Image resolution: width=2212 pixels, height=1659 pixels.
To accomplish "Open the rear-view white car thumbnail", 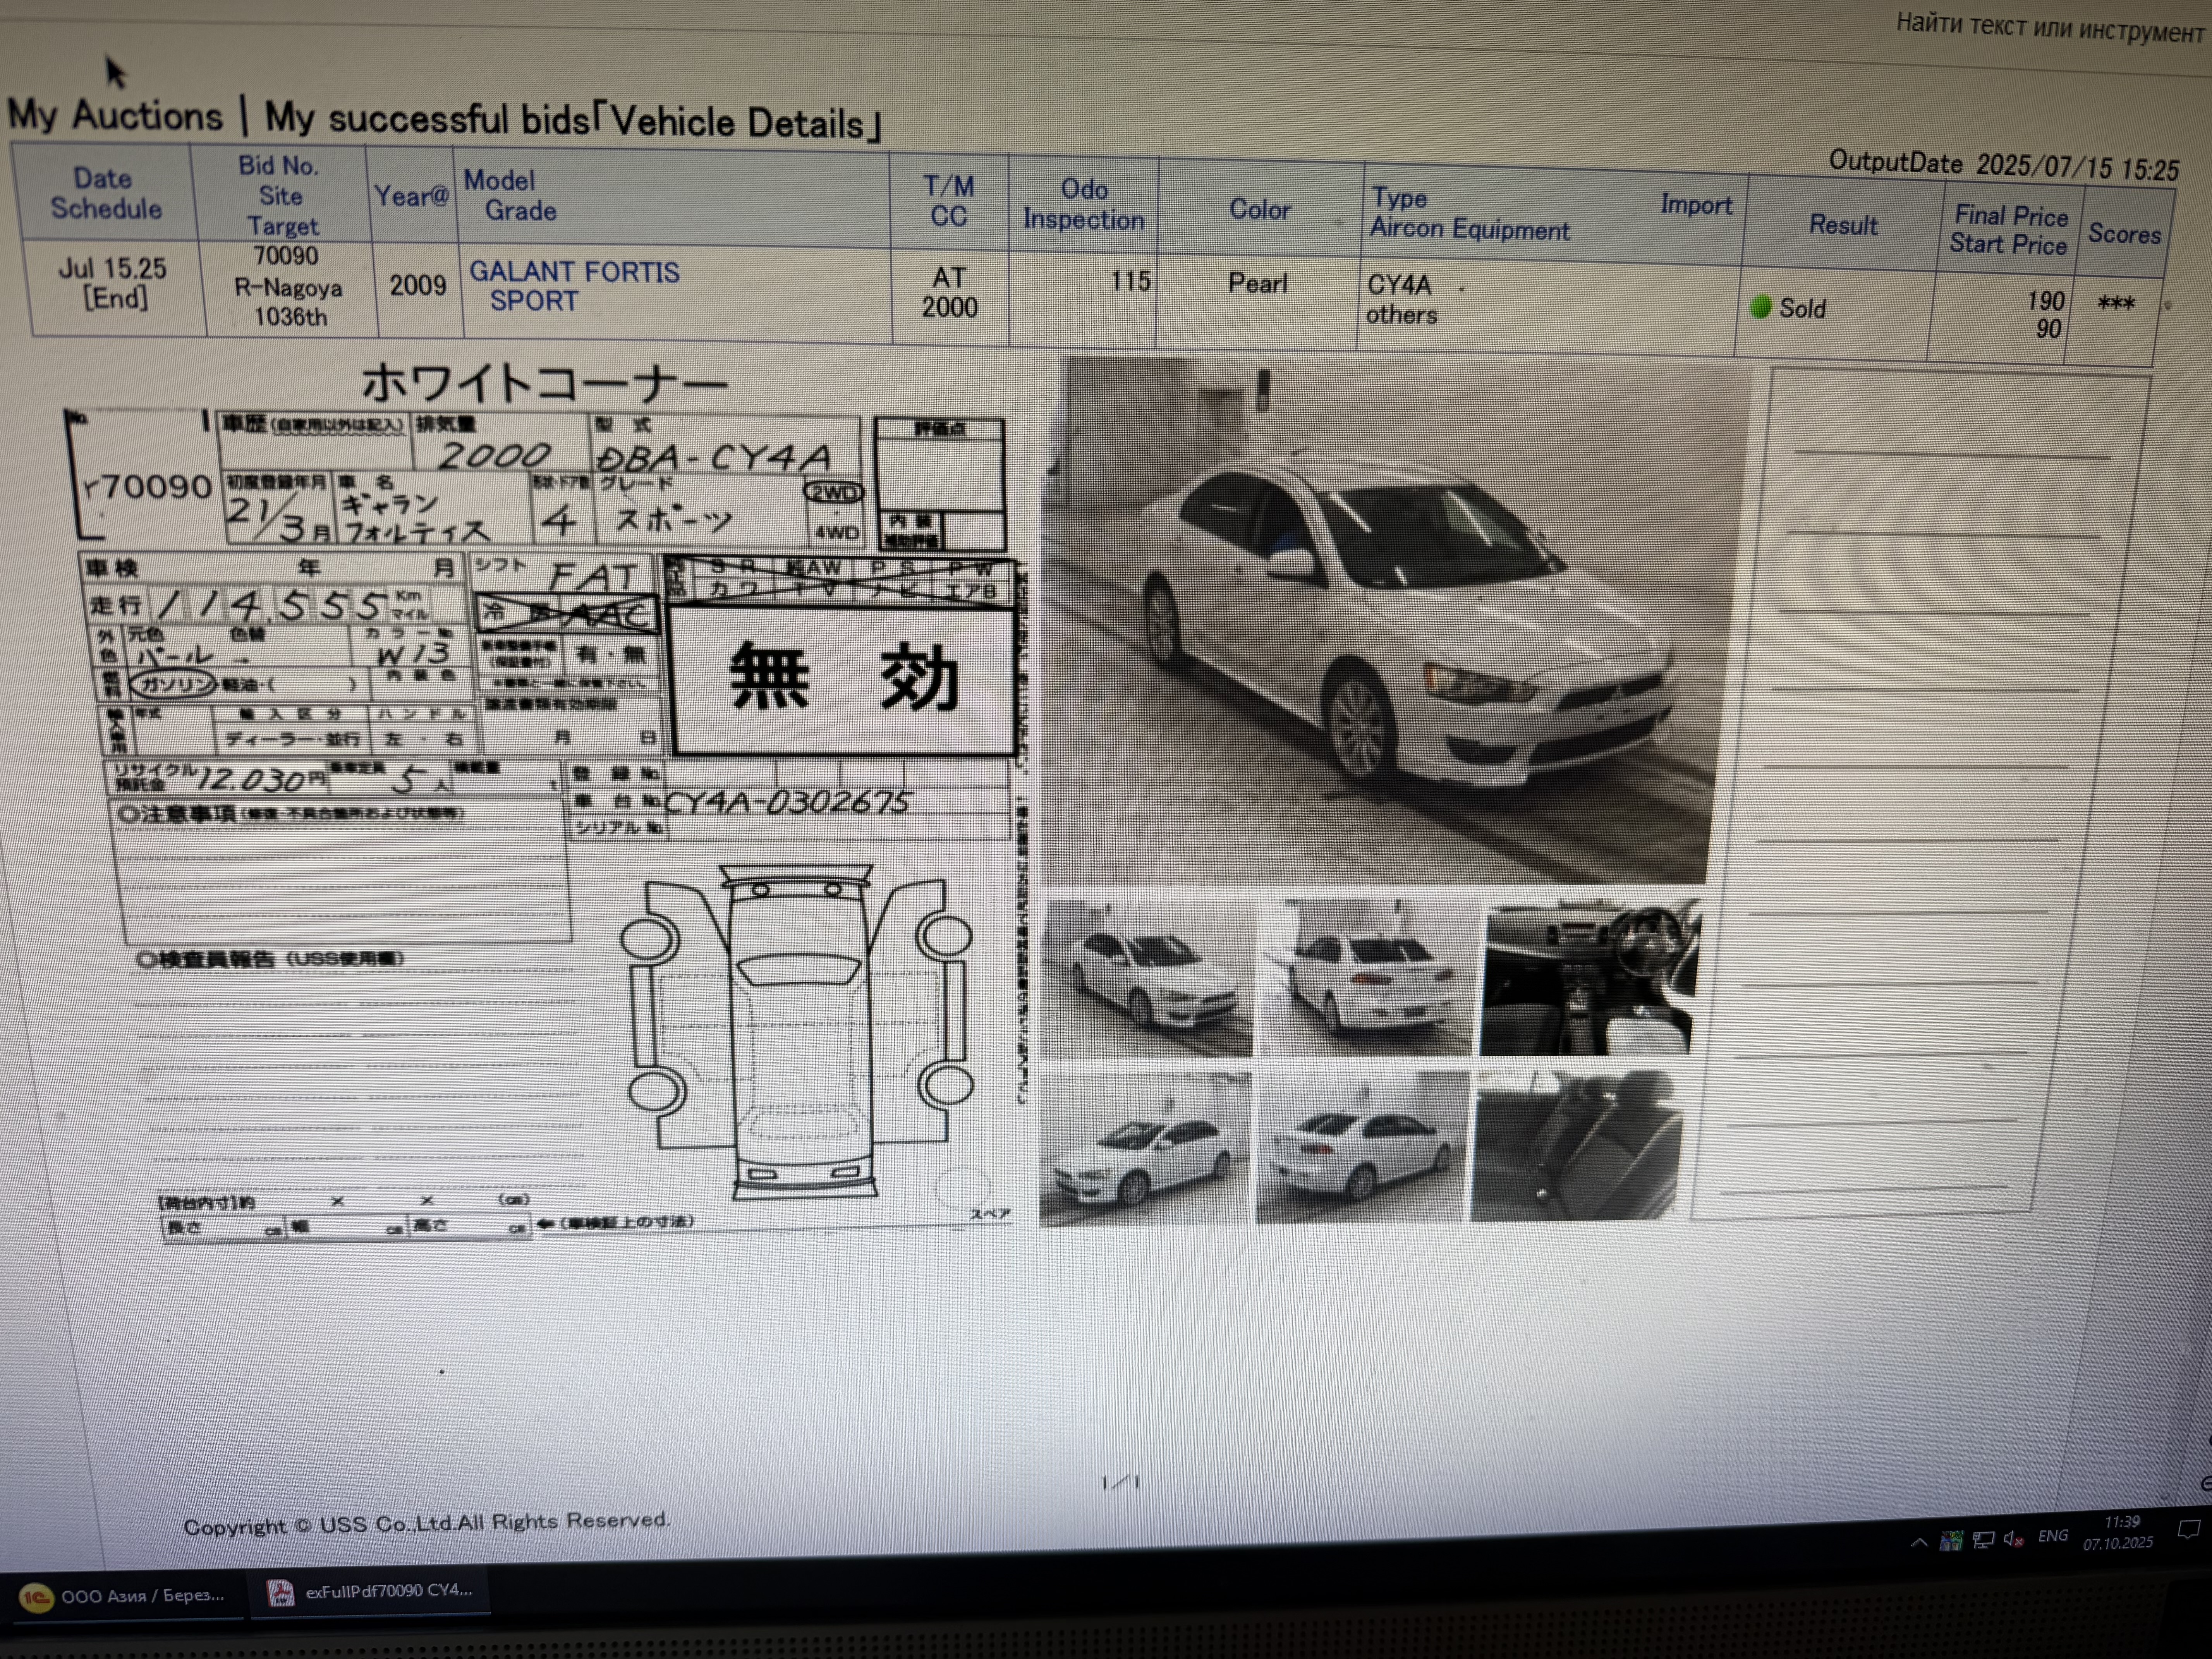I will pyautogui.click(x=1365, y=977).
